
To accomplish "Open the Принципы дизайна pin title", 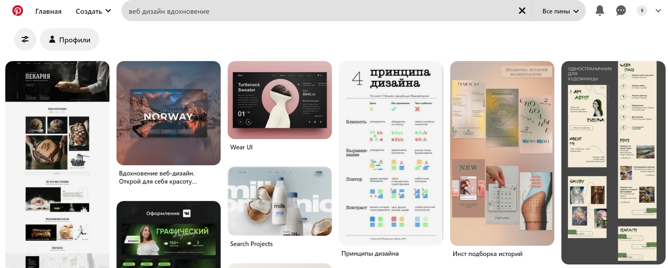I will [x=370, y=253].
